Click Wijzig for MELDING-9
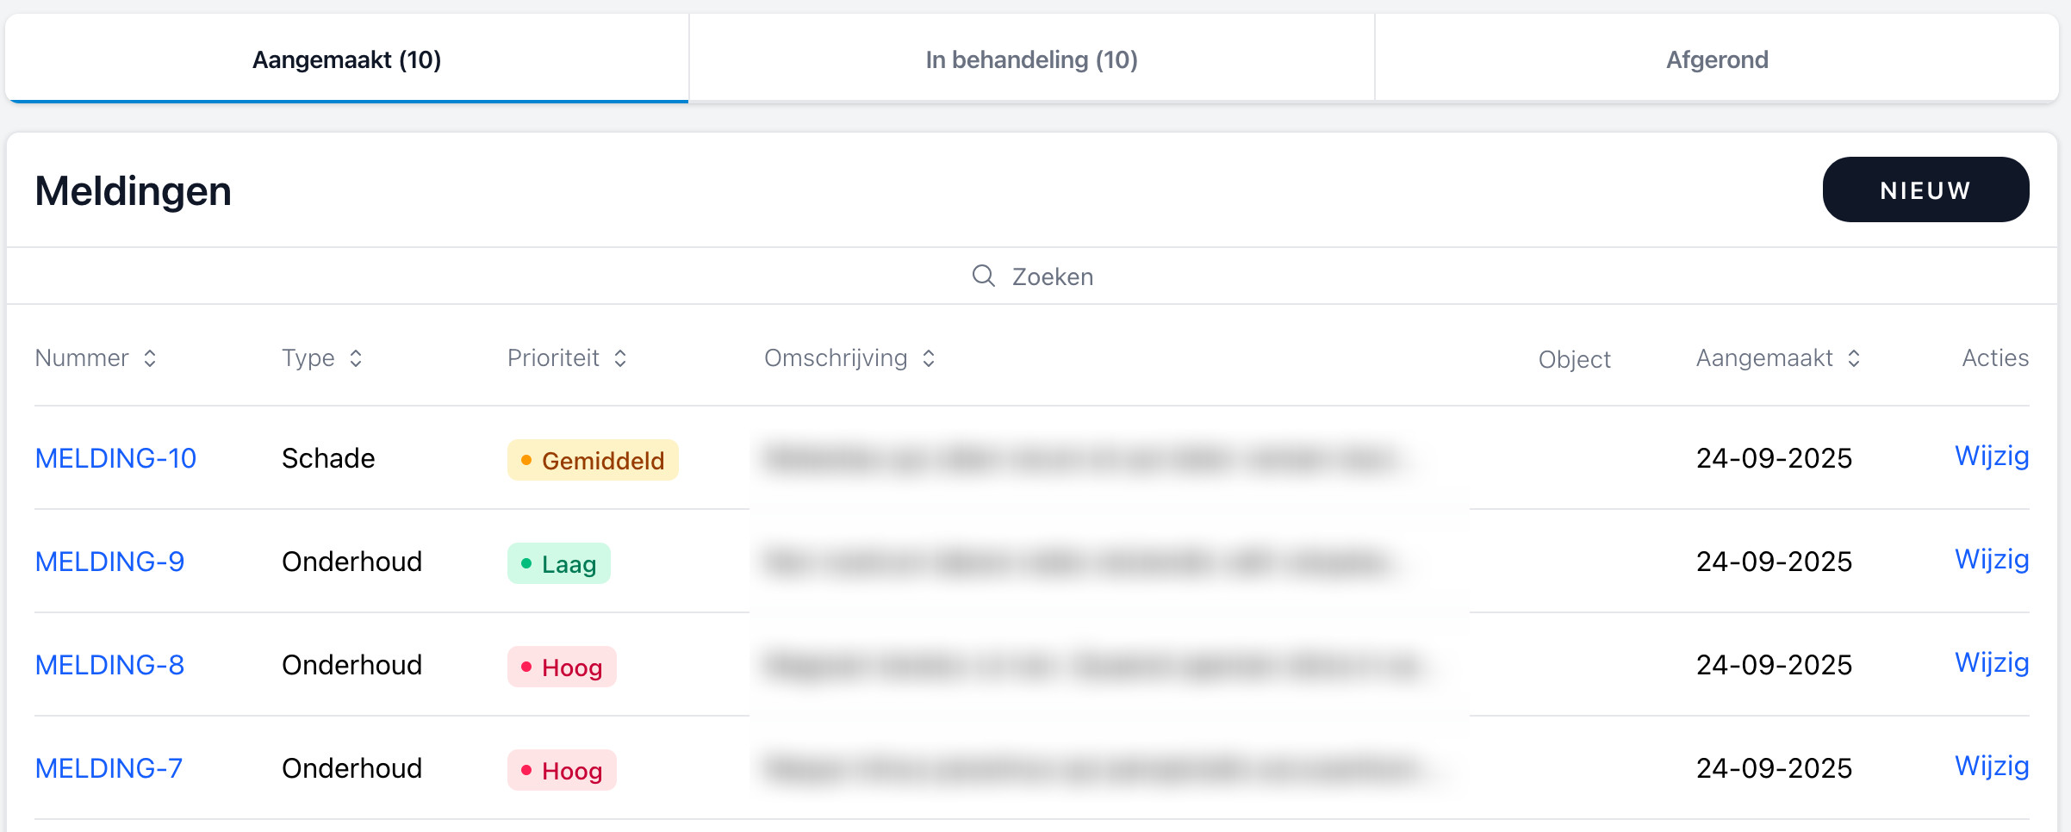 tap(1991, 559)
